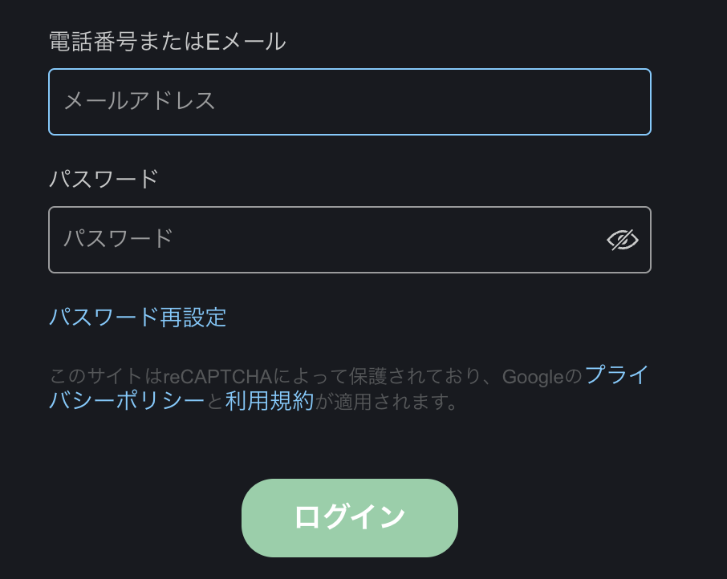The width and height of the screenshot is (727, 579).
Task: Toggle password visibility with the crossed-eye icon
Action: pos(622,240)
